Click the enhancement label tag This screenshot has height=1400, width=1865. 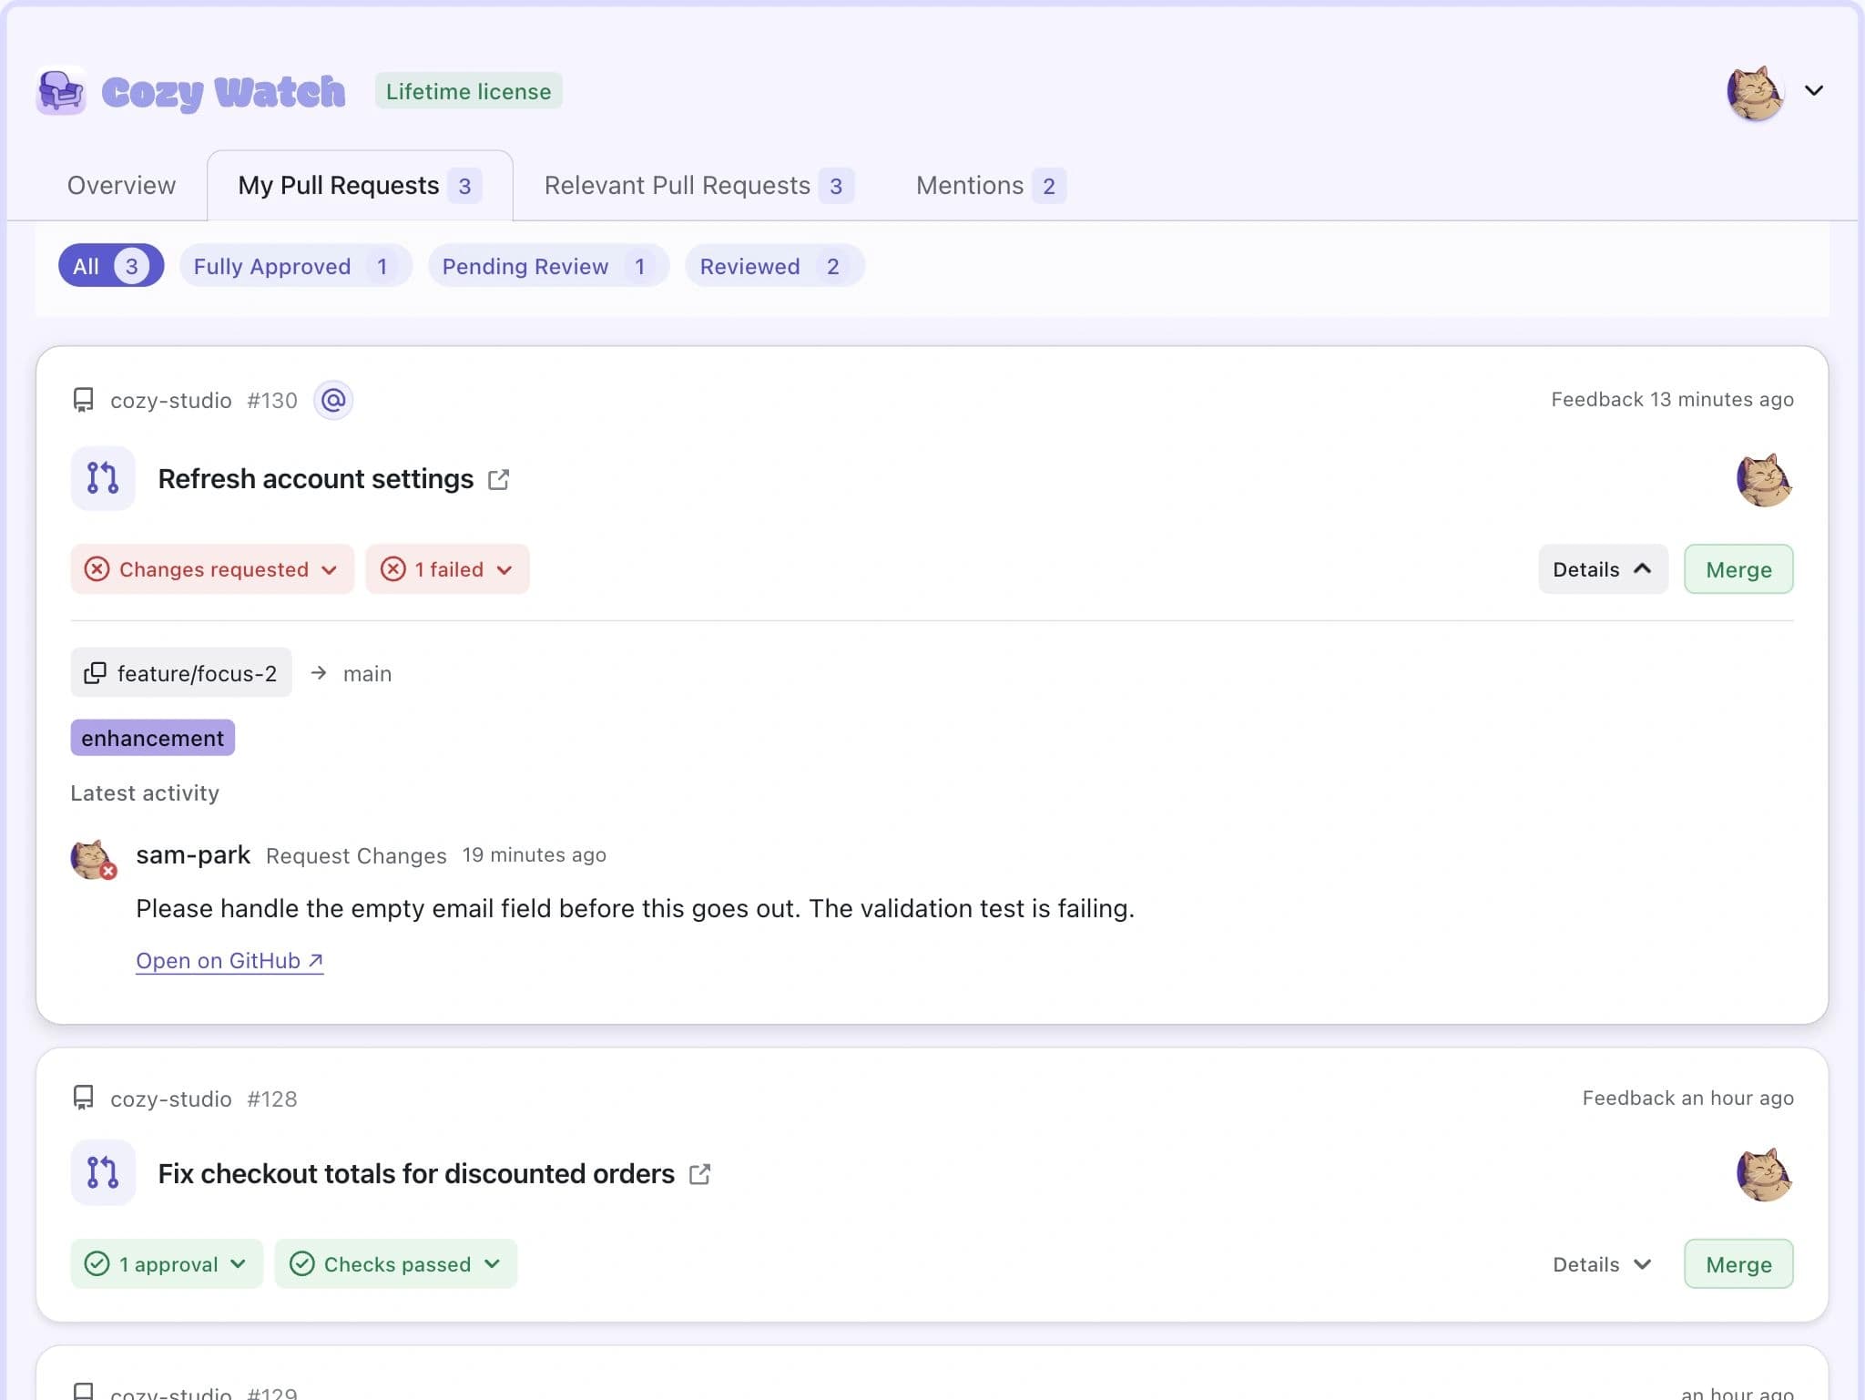pos(153,738)
